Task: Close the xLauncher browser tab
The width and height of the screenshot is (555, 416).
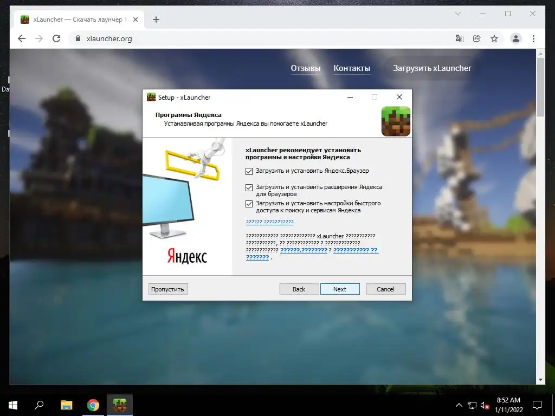Action: [x=135, y=19]
